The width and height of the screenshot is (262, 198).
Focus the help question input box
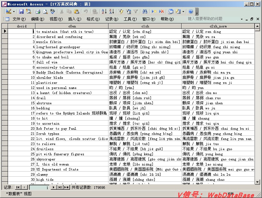pos(213,19)
